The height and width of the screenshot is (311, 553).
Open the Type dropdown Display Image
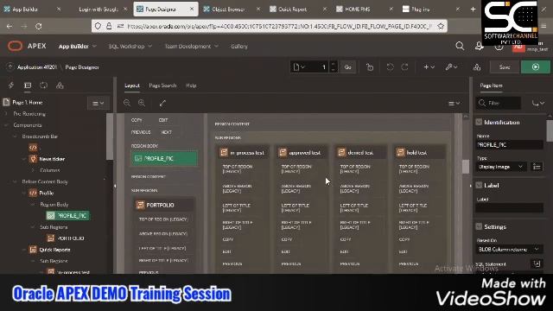501,167
